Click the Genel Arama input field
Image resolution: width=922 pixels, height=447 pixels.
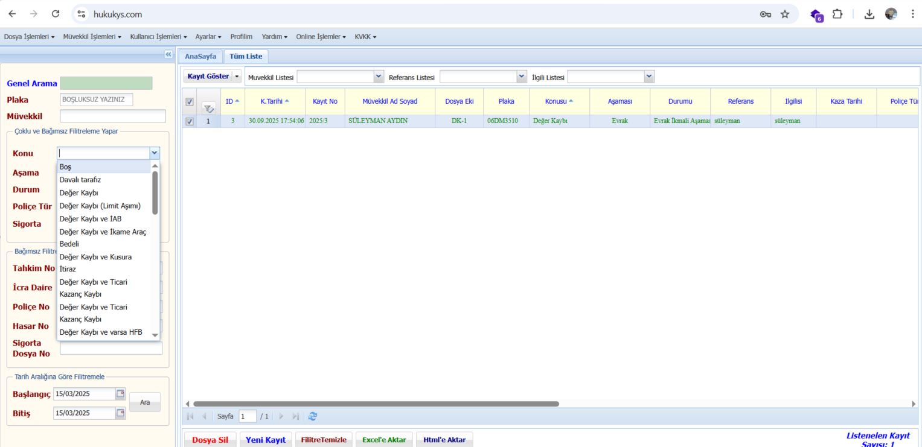pos(106,83)
